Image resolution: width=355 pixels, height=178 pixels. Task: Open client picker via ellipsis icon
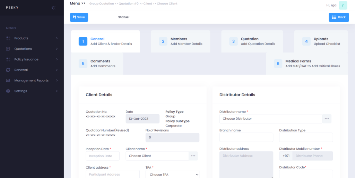193,156
